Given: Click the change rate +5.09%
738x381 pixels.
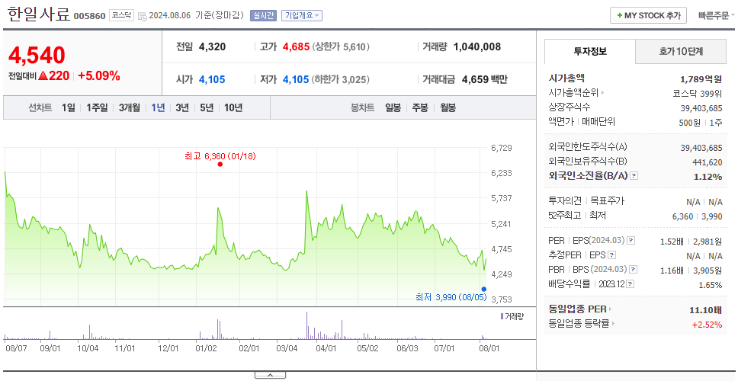Looking at the screenshot, I should click(x=99, y=75).
